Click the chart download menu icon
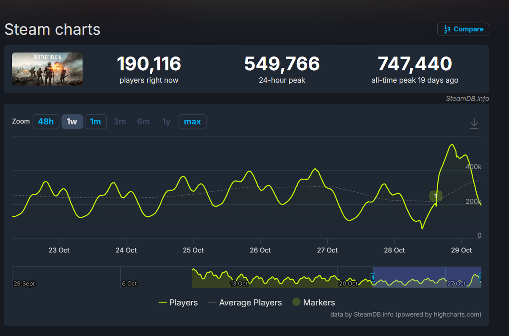509x336 pixels. click(474, 123)
